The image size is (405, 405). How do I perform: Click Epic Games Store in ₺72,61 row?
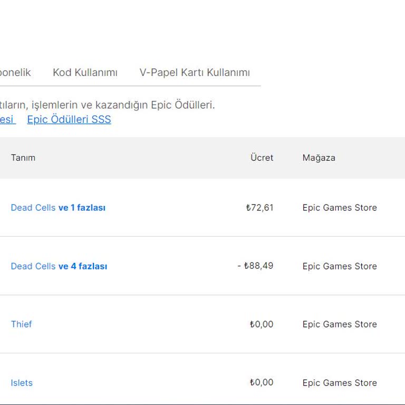340,208
